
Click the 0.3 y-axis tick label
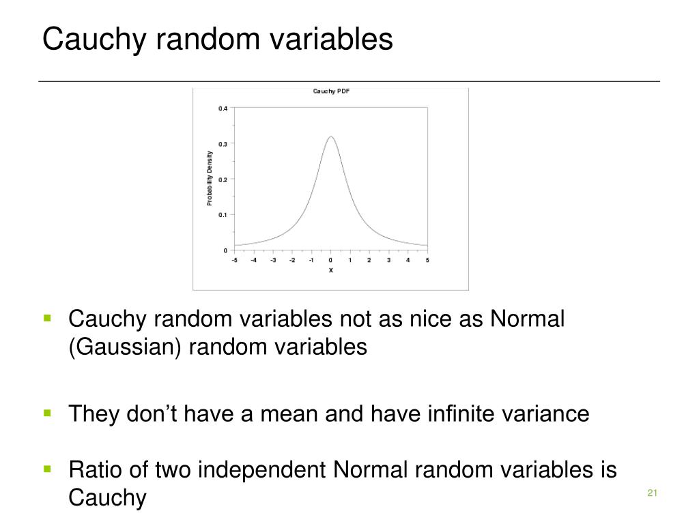pyautogui.click(x=223, y=144)
